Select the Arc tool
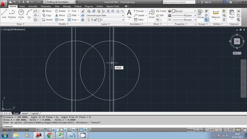 29,14
